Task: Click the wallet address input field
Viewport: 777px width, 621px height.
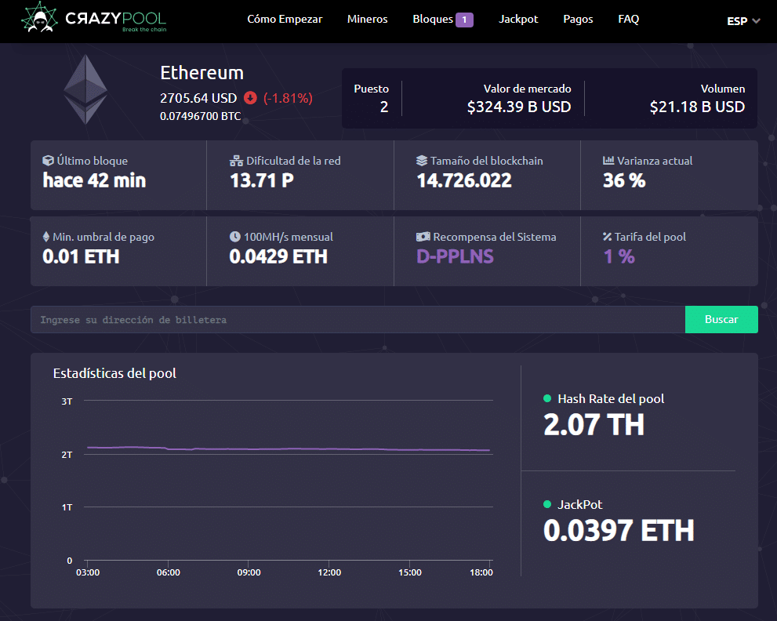Action: [358, 320]
